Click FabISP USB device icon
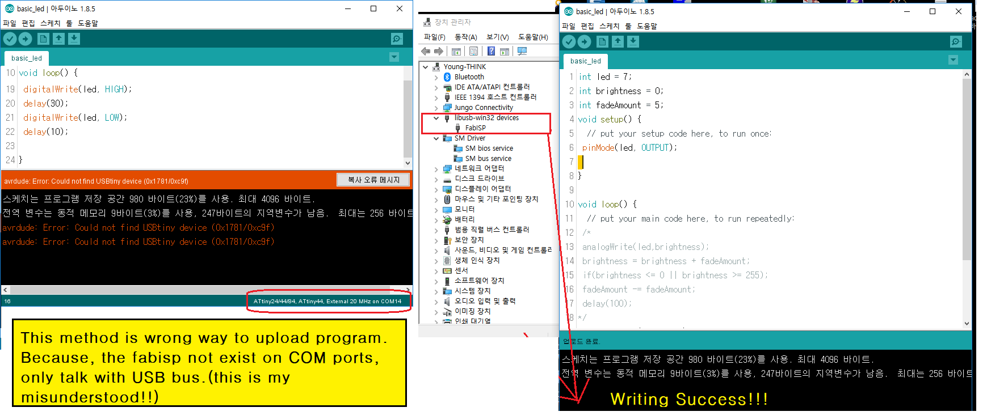Viewport: 987px width, 420px height. 458,128
